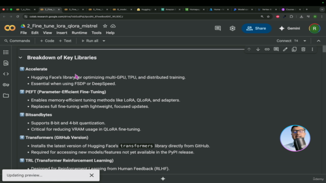Click the cloud save status icon

point(113,26)
